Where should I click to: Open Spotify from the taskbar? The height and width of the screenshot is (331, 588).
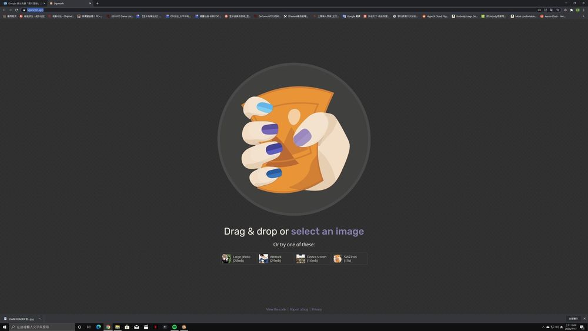point(175,327)
